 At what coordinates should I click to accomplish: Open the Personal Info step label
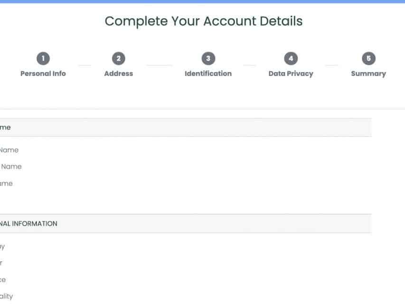[x=43, y=74]
